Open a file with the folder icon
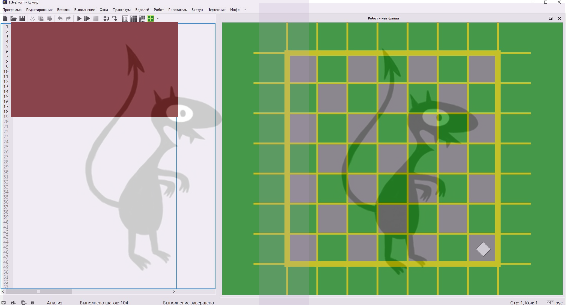566x305 pixels. (14, 19)
